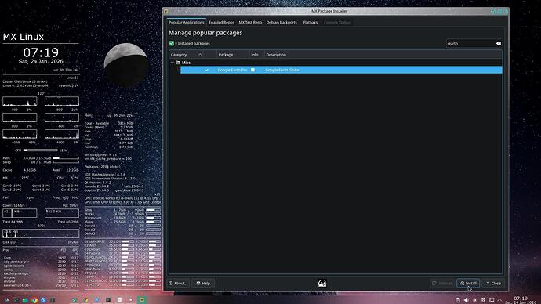Sort by the Category column header
The width and height of the screenshot is (541, 304).
[x=187, y=55]
